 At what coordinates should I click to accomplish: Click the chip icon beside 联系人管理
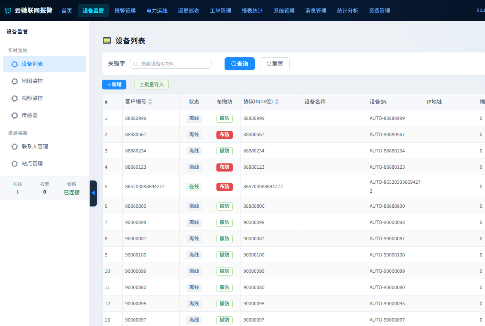(x=15, y=147)
